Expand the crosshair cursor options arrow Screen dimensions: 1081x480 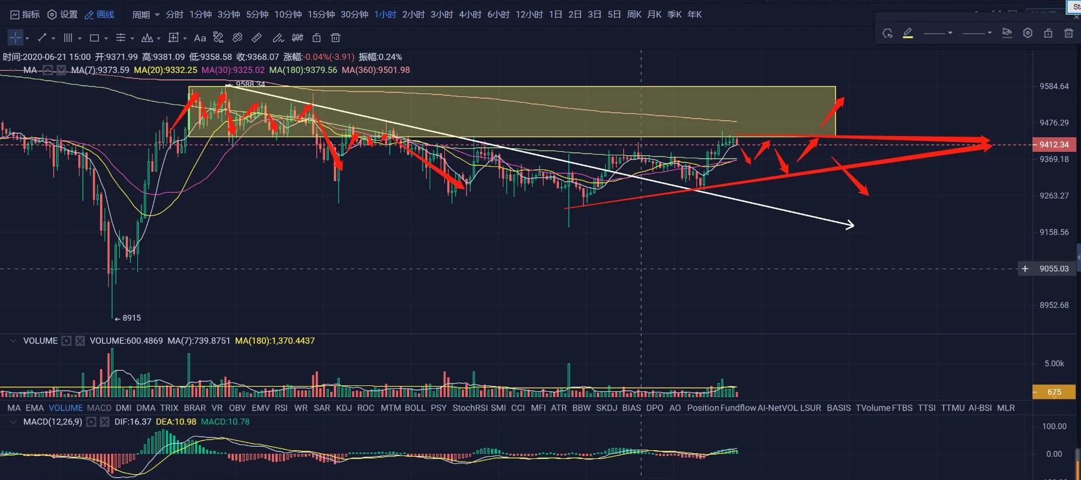27,39
